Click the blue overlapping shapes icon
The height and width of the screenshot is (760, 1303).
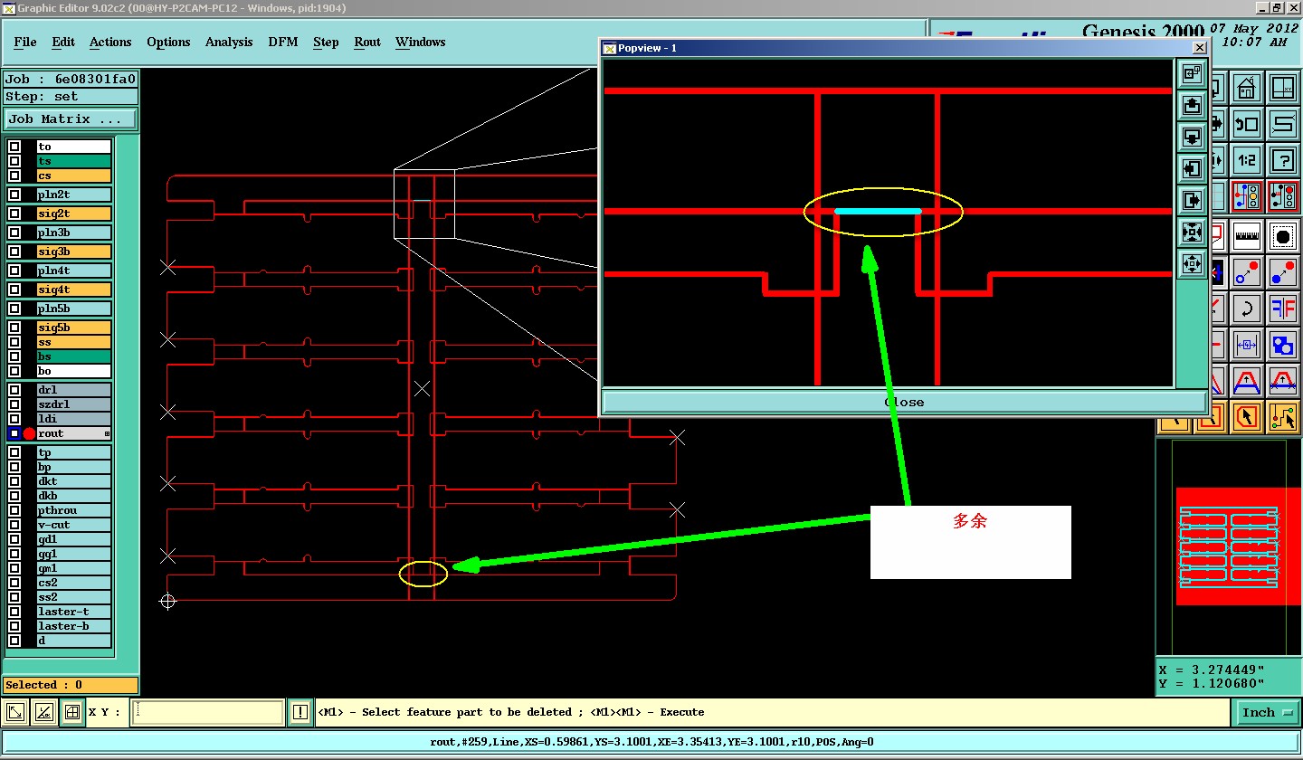(x=1282, y=344)
